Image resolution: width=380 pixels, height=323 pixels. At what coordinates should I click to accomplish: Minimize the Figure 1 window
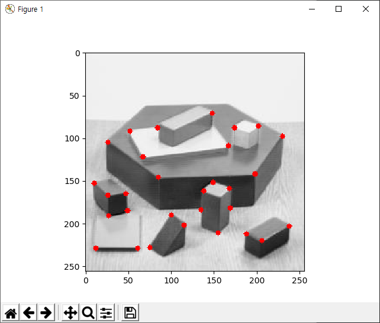click(x=312, y=9)
